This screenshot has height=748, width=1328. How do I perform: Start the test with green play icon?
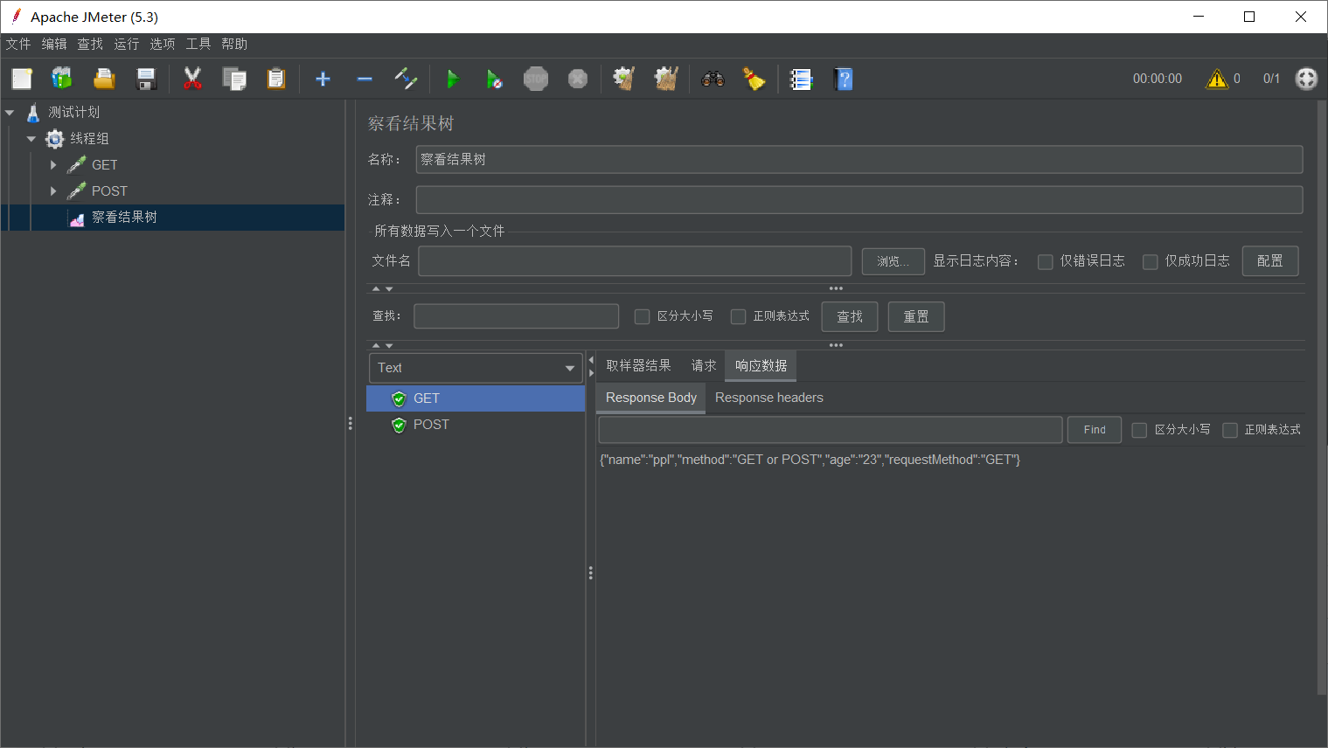453,79
